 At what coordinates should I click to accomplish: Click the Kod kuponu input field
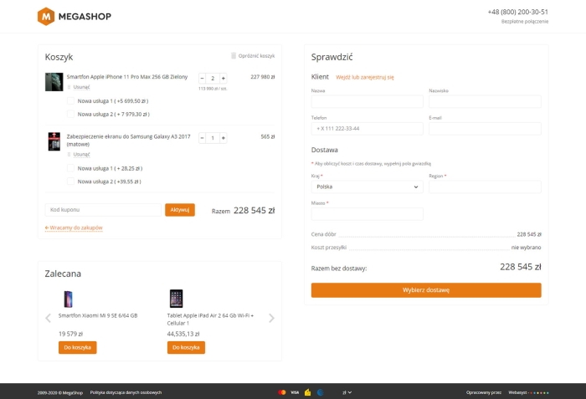click(x=103, y=210)
